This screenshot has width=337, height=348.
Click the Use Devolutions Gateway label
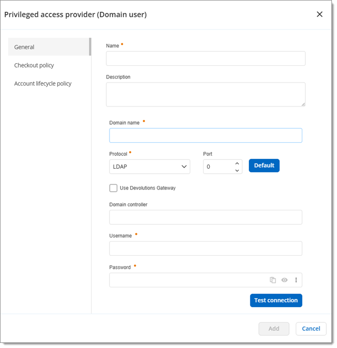(x=148, y=188)
